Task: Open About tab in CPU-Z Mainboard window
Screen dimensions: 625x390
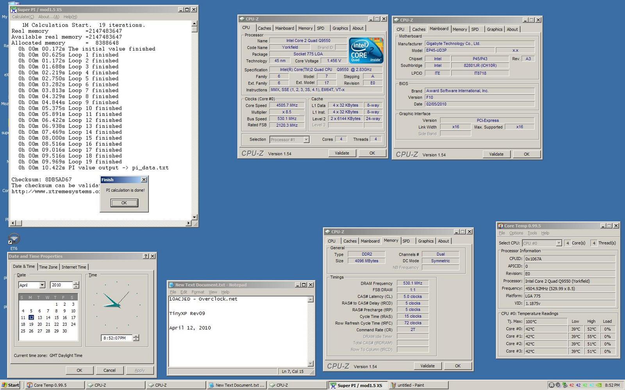Action: tap(512, 29)
